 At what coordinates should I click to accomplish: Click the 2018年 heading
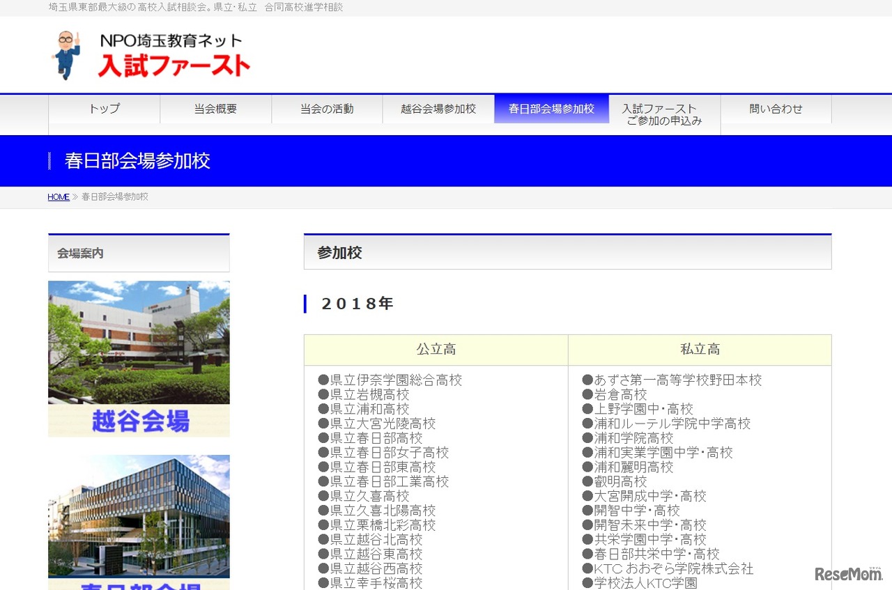pyautogui.click(x=357, y=304)
